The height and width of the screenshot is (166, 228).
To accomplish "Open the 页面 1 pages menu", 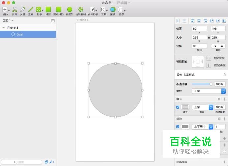I will click(x=8, y=20).
